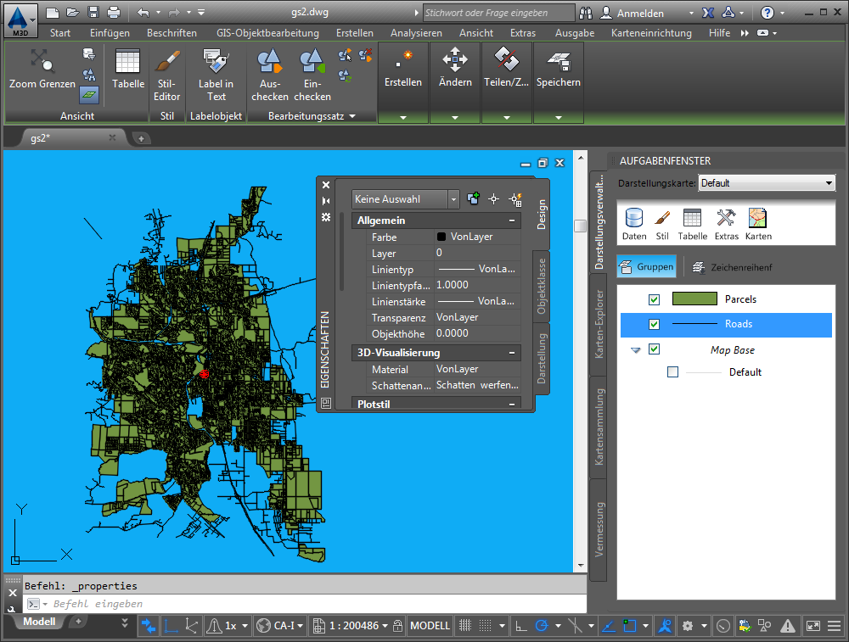
Task: Collapse the Map Base group
Action: coord(636,350)
